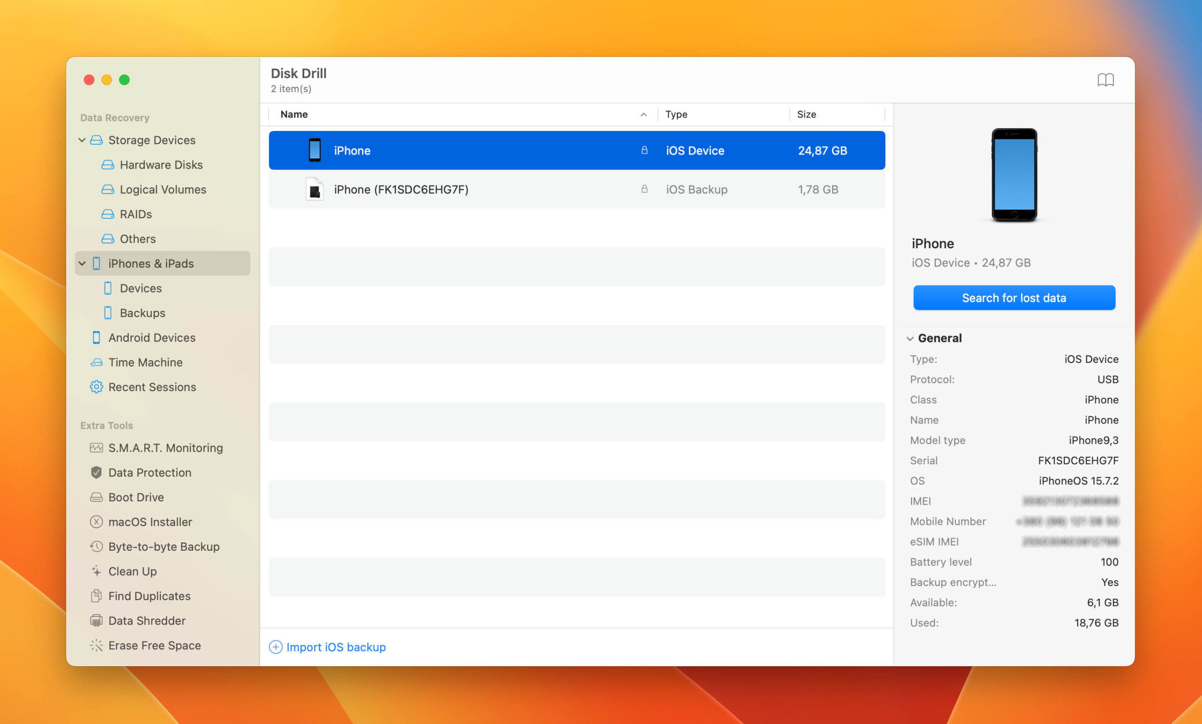1202x724 pixels.
Task: Select iPhone backup FK1SDC6EHG7F entry
Action: [576, 189]
